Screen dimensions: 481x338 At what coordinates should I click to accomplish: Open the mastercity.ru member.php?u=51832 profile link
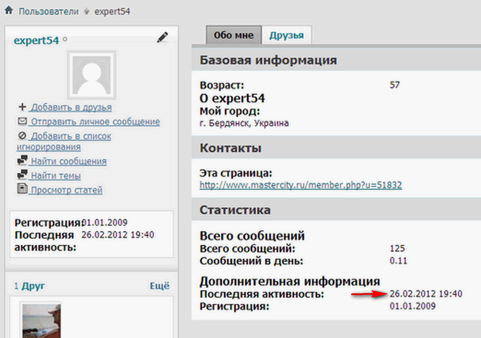[301, 185]
